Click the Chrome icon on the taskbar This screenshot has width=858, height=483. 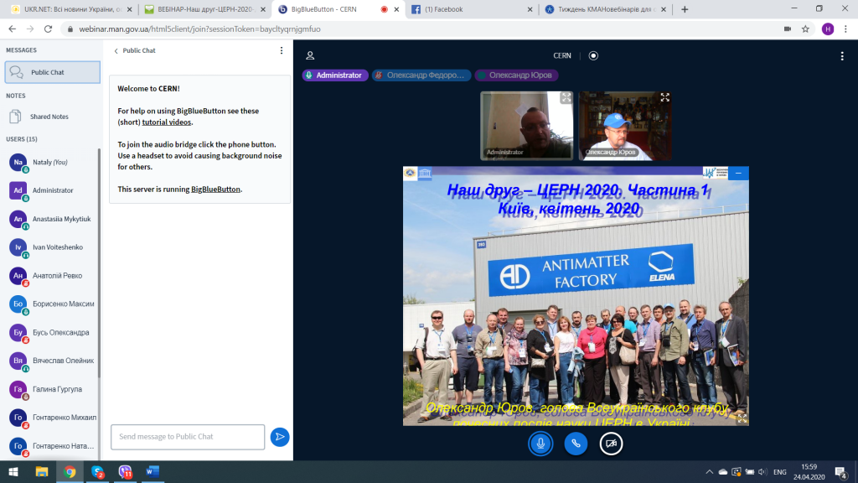[70, 471]
